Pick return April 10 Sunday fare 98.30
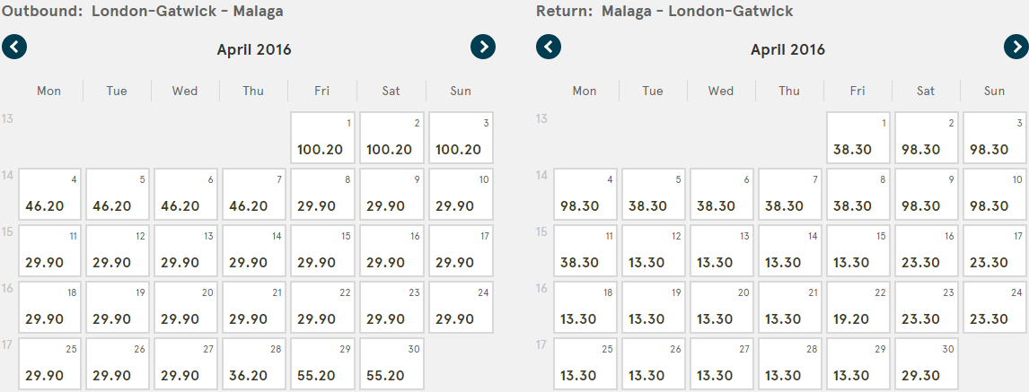1029x392 pixels. point(995,194)
